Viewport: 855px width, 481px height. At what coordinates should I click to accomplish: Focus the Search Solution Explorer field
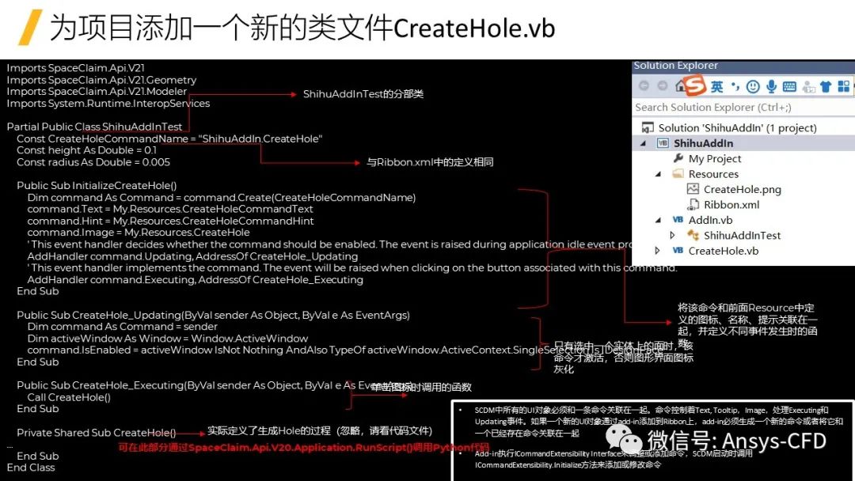coord(743,108)
